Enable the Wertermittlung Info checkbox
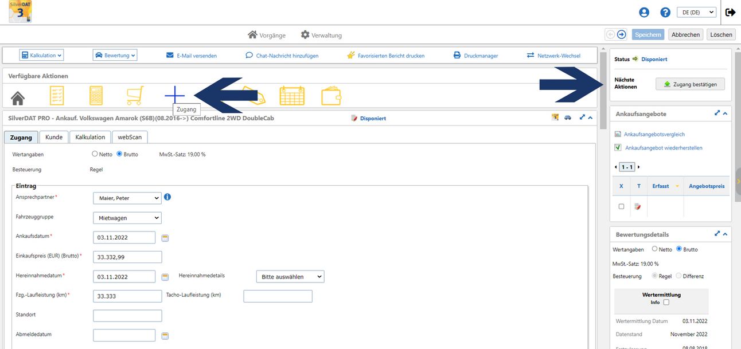 coord(666,302)
